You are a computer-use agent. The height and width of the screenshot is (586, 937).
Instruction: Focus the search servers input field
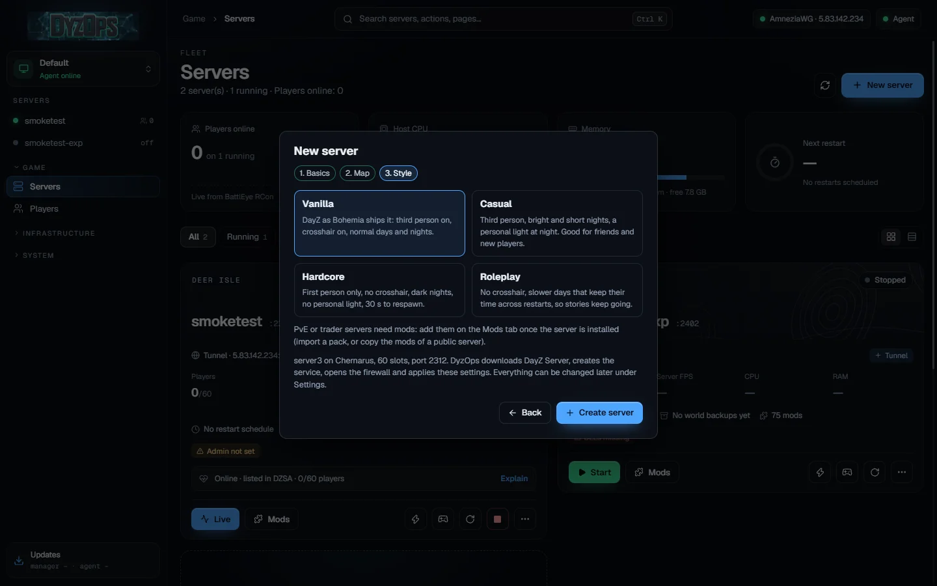[504, 19]
